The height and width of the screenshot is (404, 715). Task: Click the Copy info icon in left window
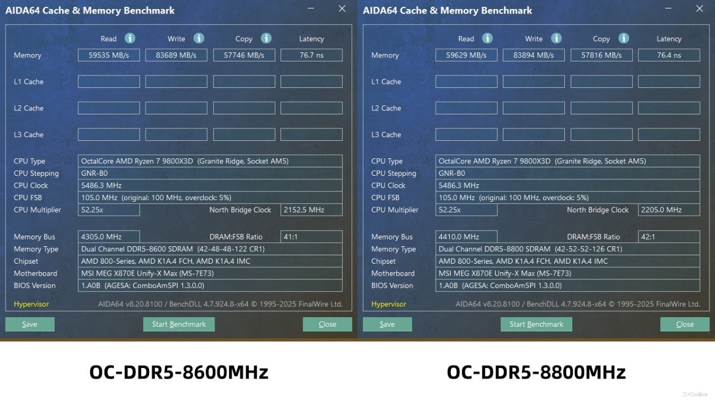point(266,38)
